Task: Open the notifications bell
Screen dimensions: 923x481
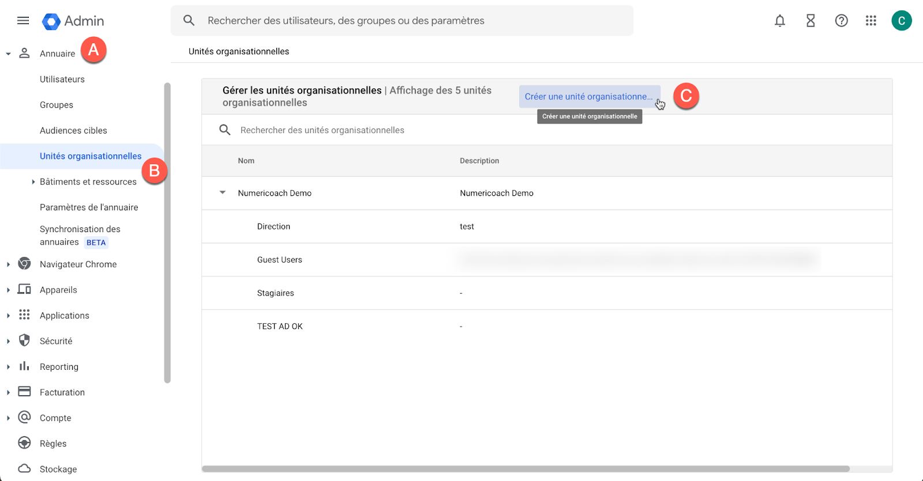Action: 780,21
